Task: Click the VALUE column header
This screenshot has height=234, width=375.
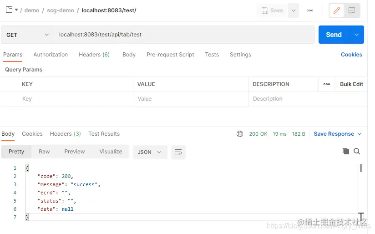Action: (146, 84)
